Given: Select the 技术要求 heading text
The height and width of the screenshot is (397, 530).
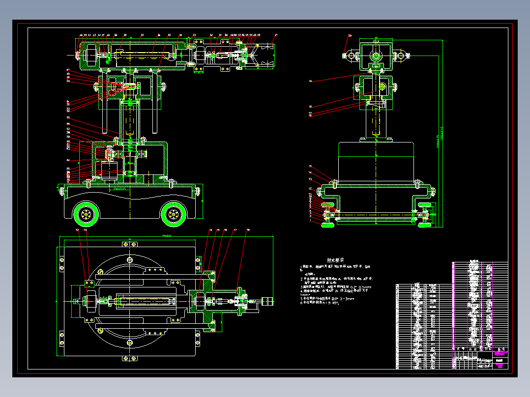Looking at the screenshot, I should (x=335, y=260).
